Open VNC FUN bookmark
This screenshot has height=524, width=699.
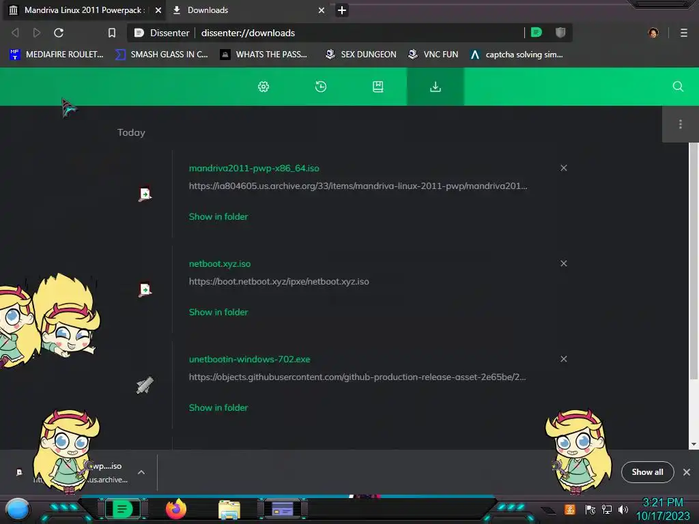(x=433, y=55)
